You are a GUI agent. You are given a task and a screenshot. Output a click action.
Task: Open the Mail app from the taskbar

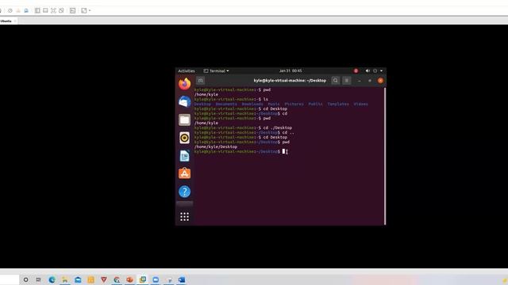[x=78, y=279]
